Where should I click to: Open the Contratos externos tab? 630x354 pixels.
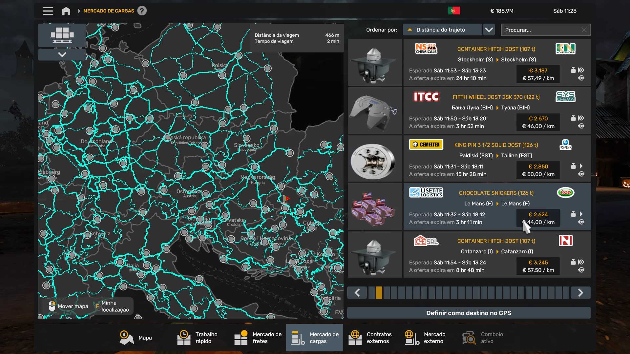pyautogui.click(x=370, y=338)
